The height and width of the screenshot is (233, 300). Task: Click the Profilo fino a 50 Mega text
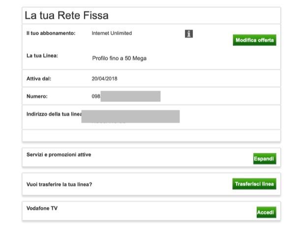pyautogui.click(x=119, y=58)
